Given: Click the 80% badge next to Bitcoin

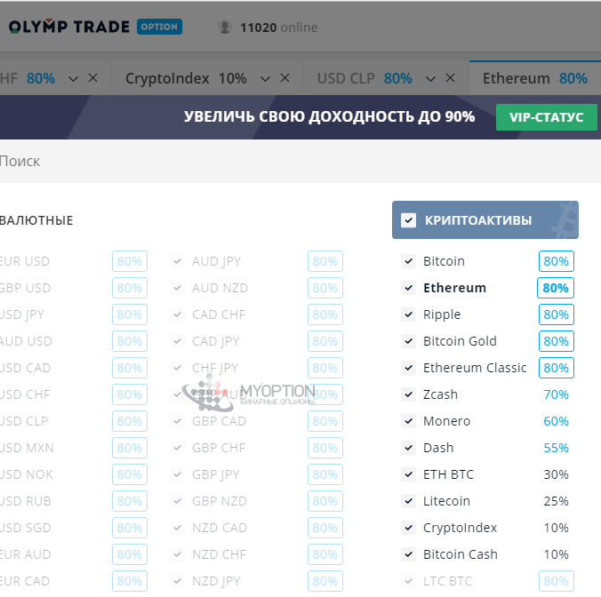Looking at the screenshot, I should [557, 261].
